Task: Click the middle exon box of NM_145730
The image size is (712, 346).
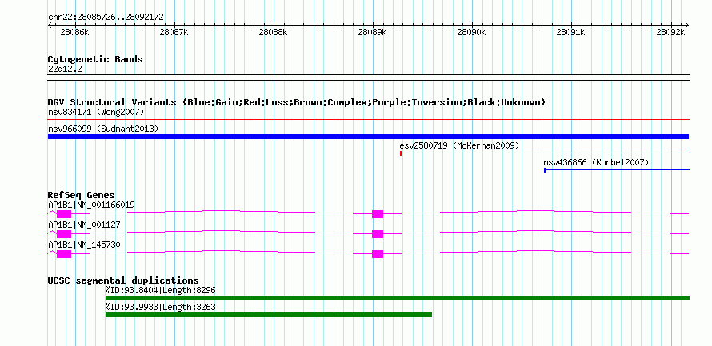Action: [378, 254]
